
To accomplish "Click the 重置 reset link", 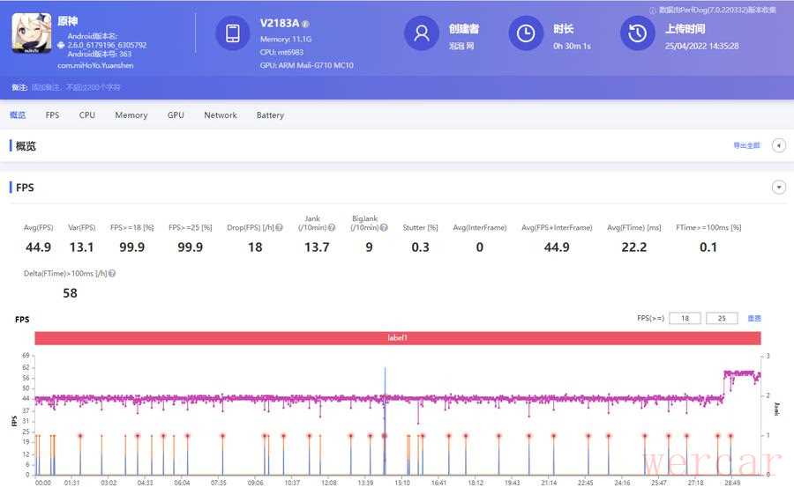I will click(x=754, y=318).
